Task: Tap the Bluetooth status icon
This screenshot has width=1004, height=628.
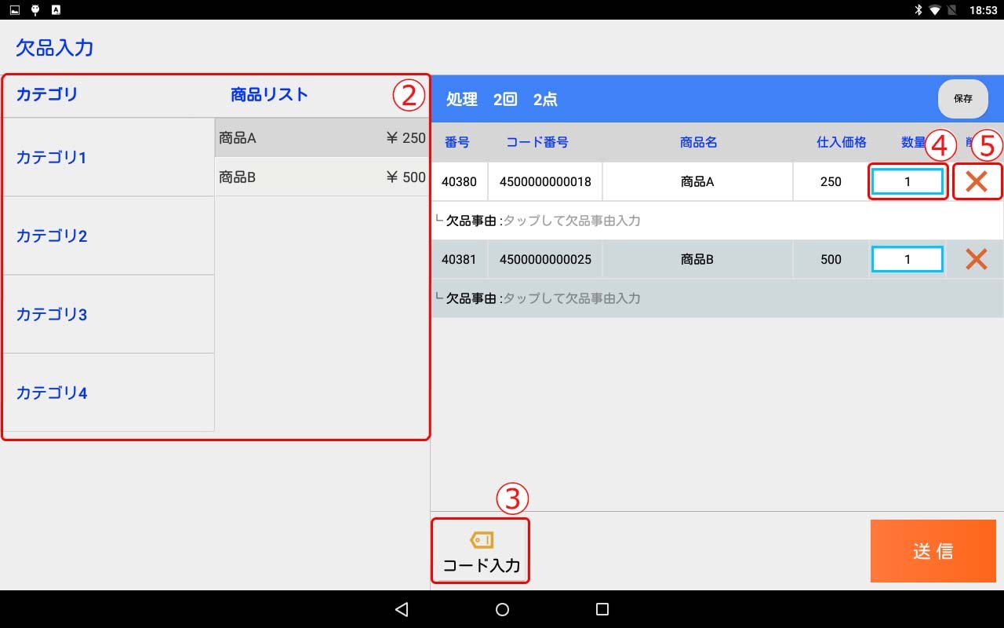Action: [918, 10]
